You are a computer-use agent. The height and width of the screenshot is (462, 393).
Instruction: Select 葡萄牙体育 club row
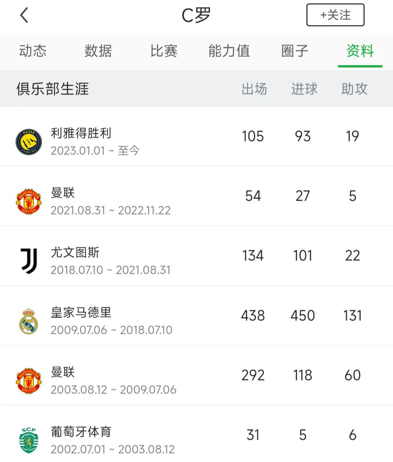196,435
